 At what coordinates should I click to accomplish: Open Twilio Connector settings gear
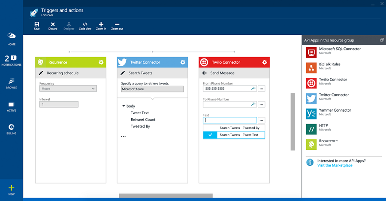(x=264, y=62)
